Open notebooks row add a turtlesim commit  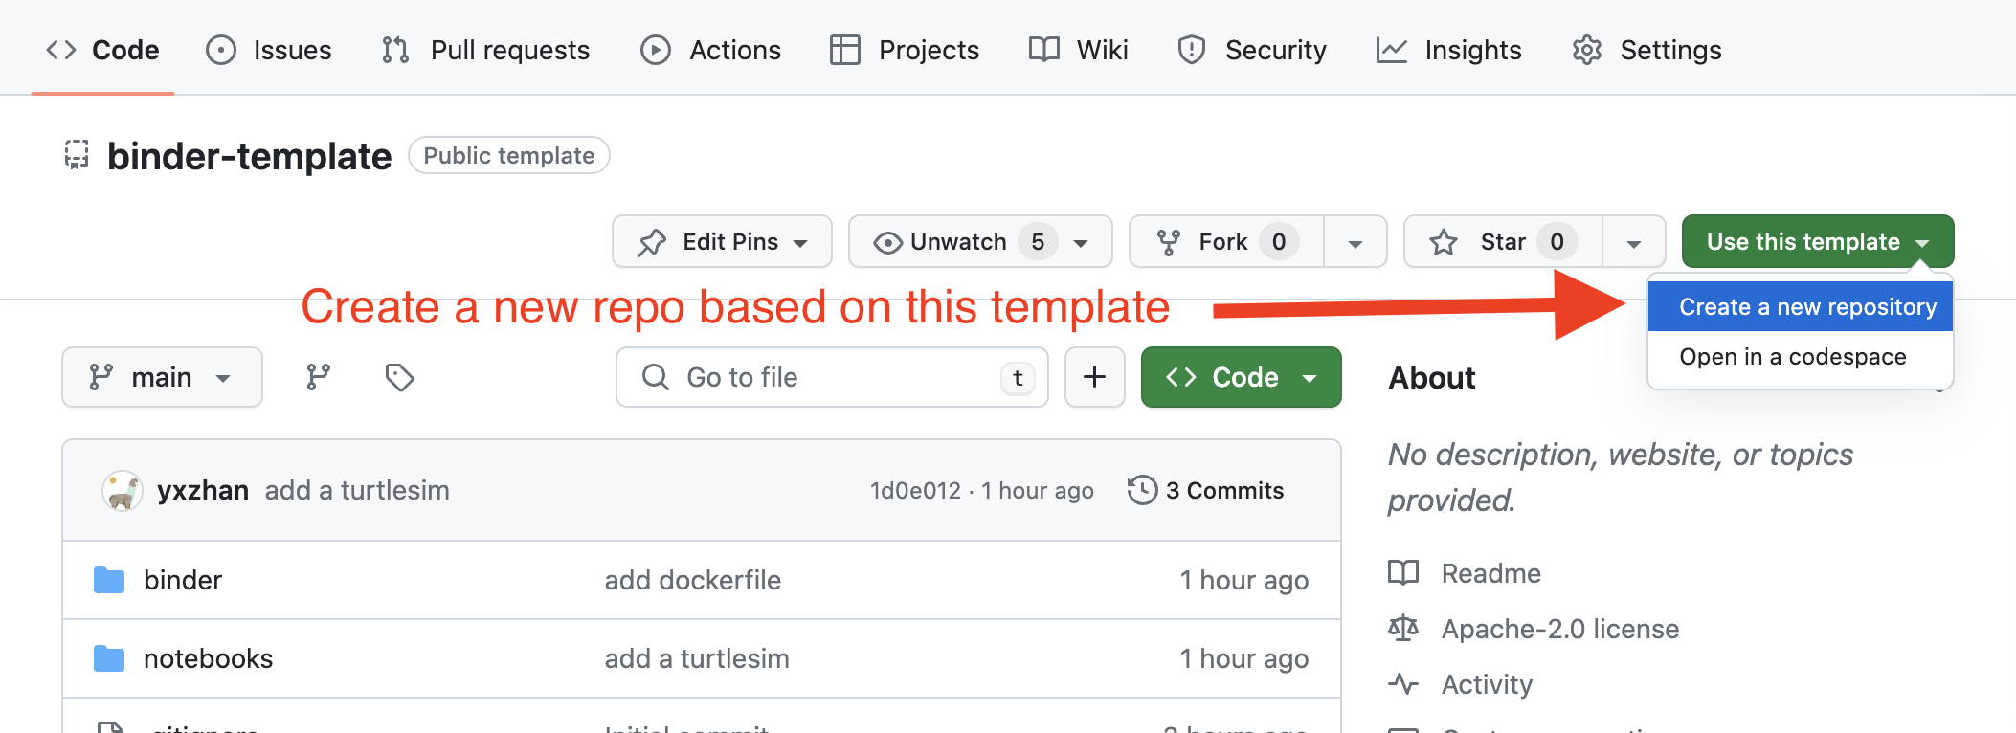(x=697, y=658)
